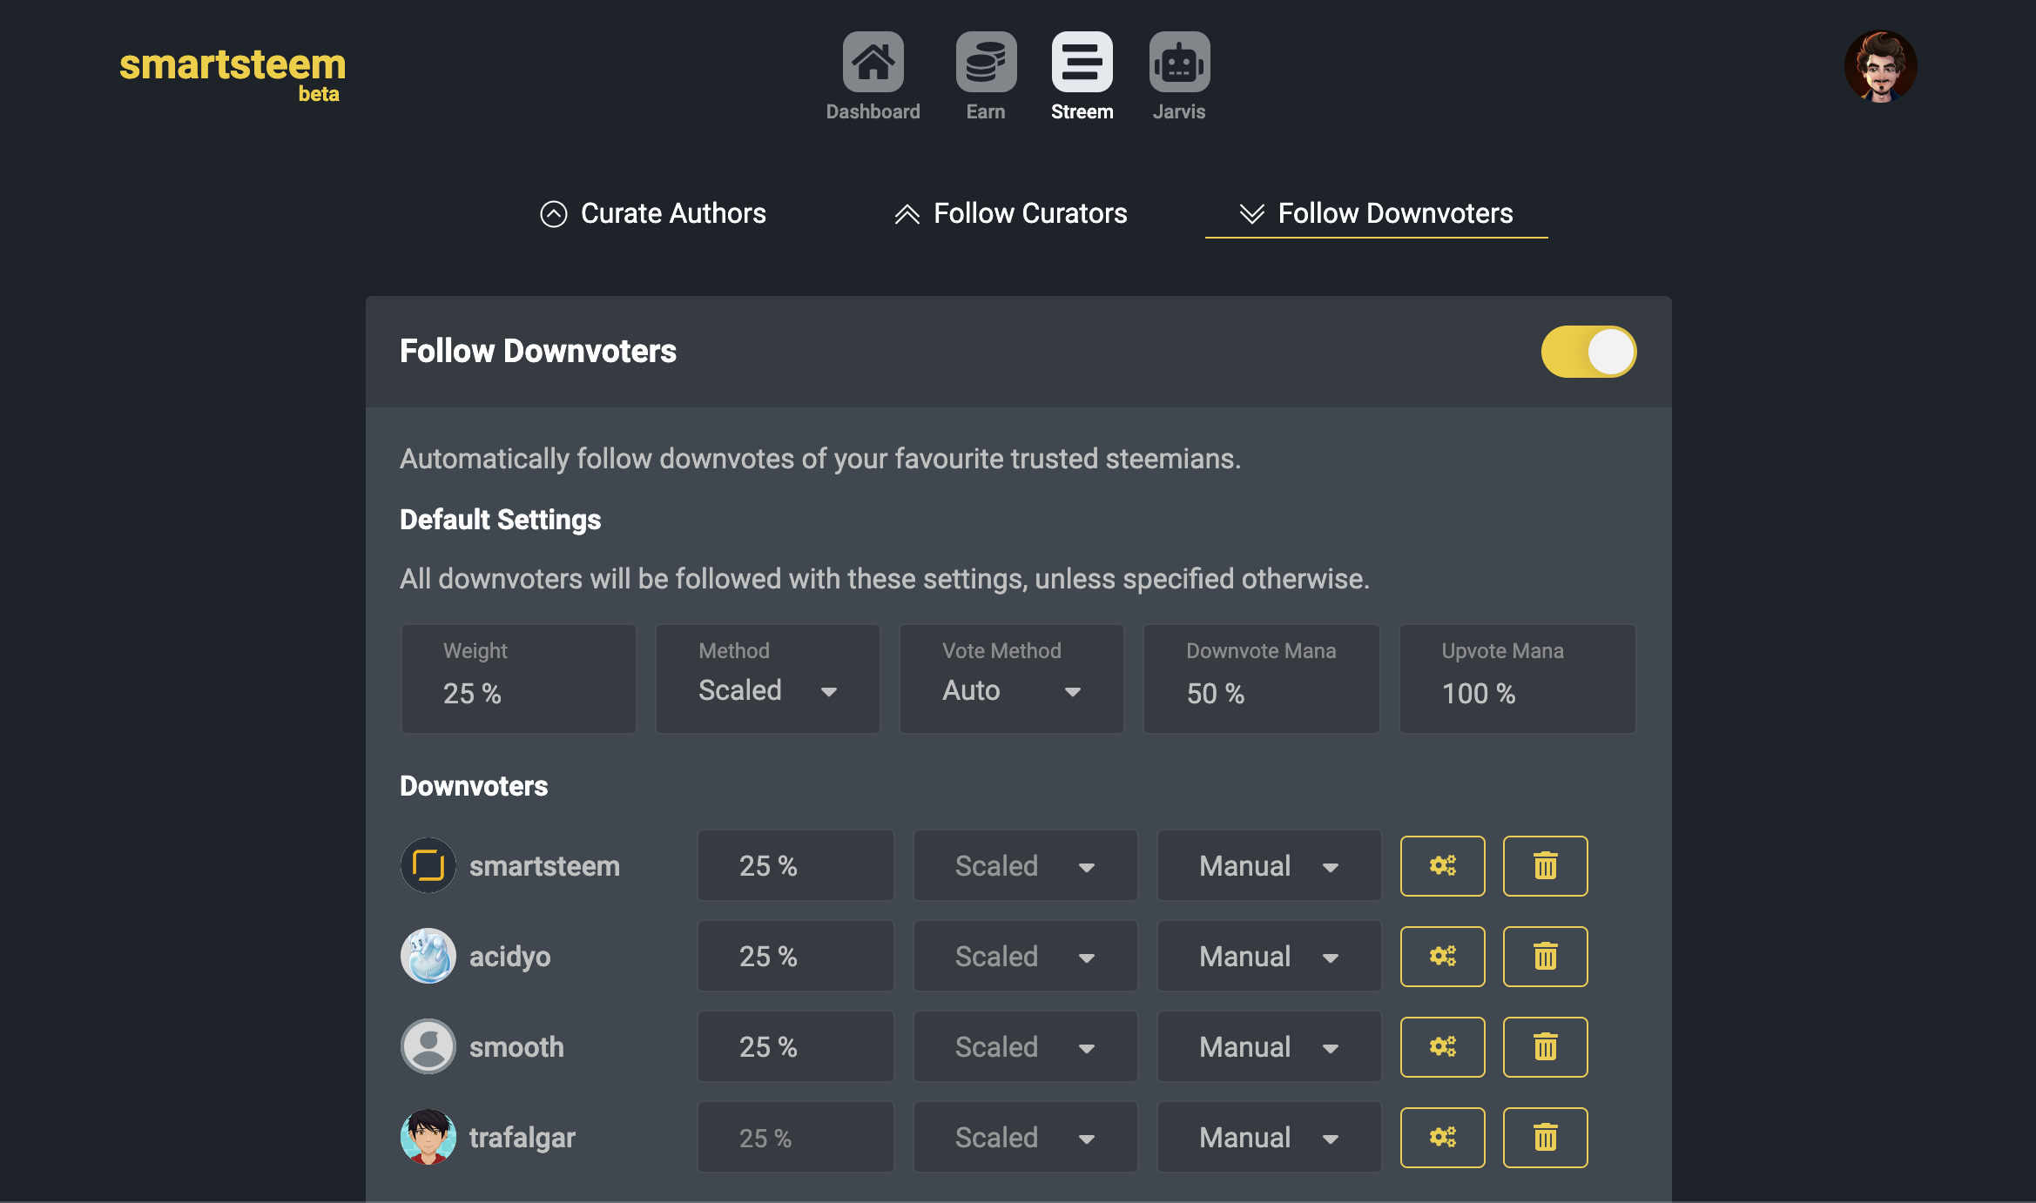The width and height of the screenshot is (2036, 1203).
Task: Edit the Downvote Mana 50 % field
Action: pyautogui.click(x=1261, y=678)
